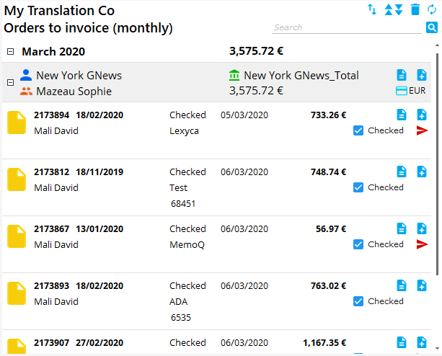Toggle Checked checkbox for order 2173893
This screenshot has height=356, width=442.
pyautogui.click(x=358, y=301)
